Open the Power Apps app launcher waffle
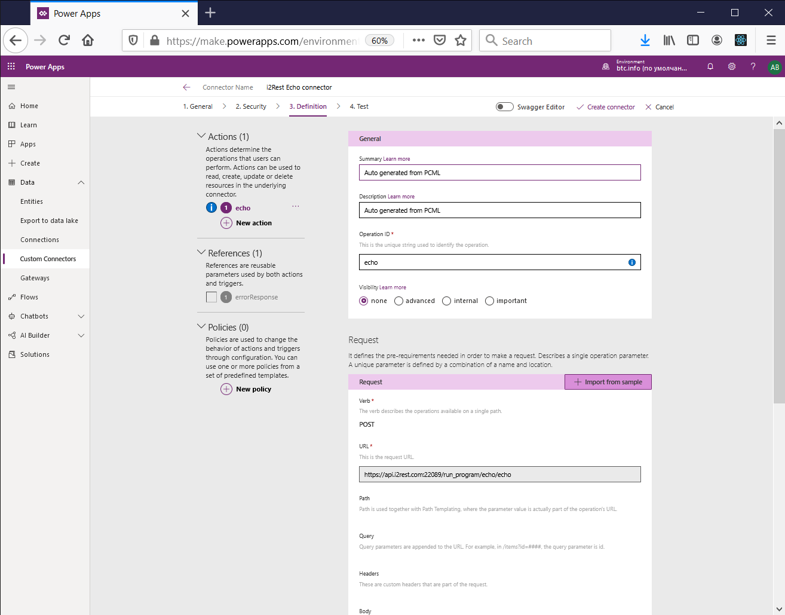The width and height of the screenshot is (785, 615). click(11, 66)
